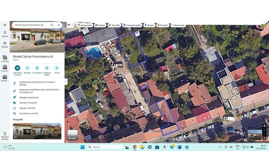Click the Indicații de orientare directions button

click(17, 68)
